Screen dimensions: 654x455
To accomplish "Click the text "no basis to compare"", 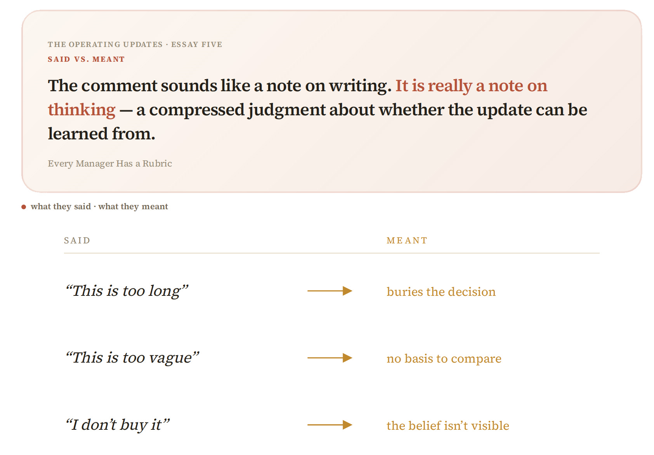I will pos(444,359).
